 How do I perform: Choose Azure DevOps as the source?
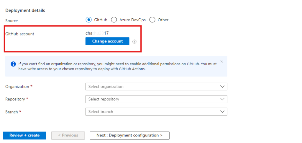tap(114, 20)
